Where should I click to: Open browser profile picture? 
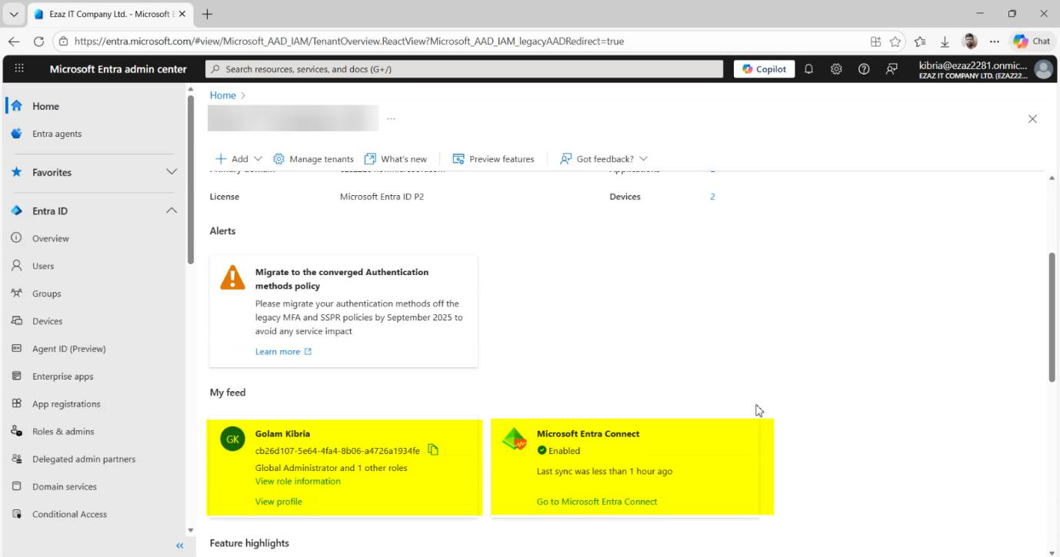click(x=971, y=41)
